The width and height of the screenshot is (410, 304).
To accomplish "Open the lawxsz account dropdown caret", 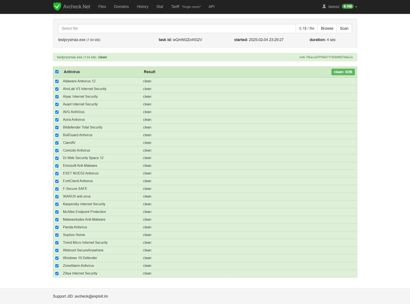I will point(356,7).
